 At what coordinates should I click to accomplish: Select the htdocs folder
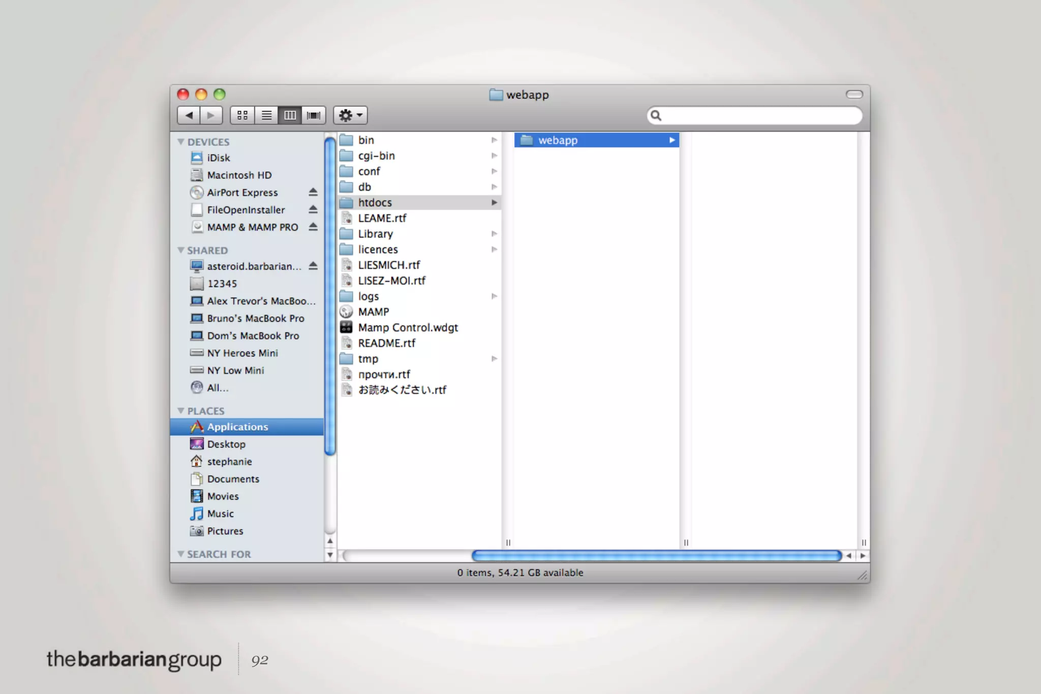(x=375, y=202)
